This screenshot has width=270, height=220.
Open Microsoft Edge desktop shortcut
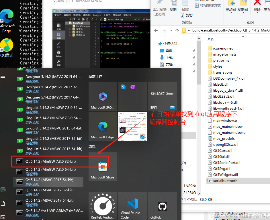(x=7, y=21)
